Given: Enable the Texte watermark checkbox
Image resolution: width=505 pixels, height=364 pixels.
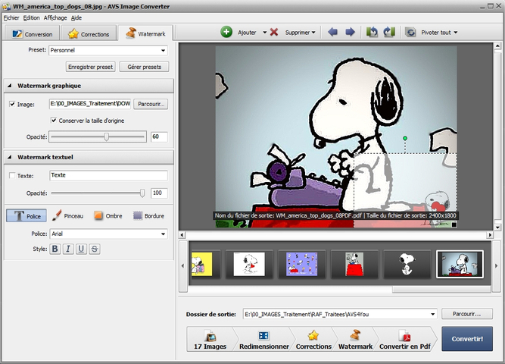Looking at the screenshot, I should (11, 176).
